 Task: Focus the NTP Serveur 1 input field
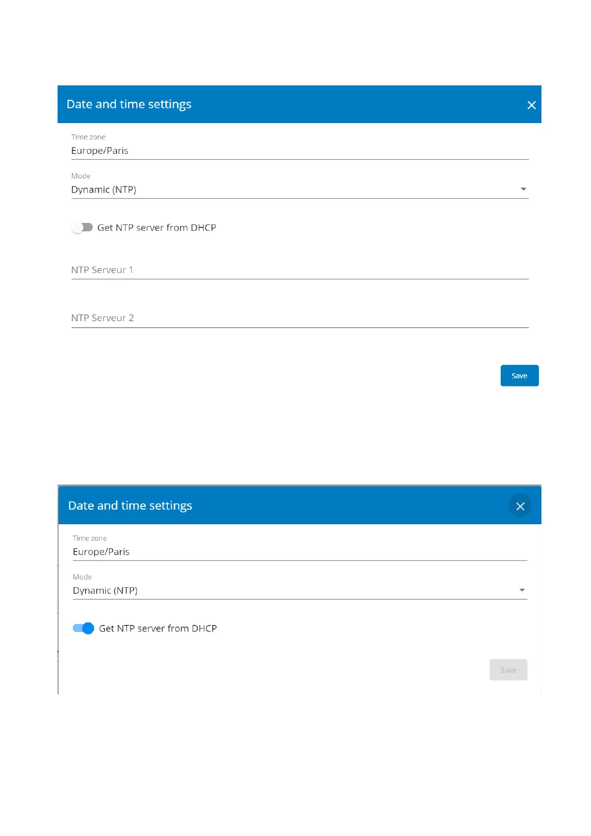tap(300, 270)
